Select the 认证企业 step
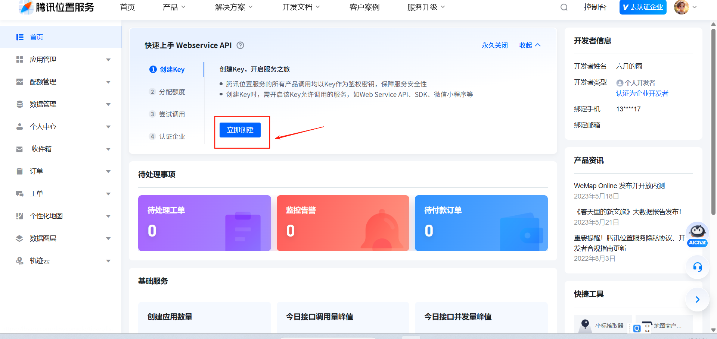 [167, 137]
